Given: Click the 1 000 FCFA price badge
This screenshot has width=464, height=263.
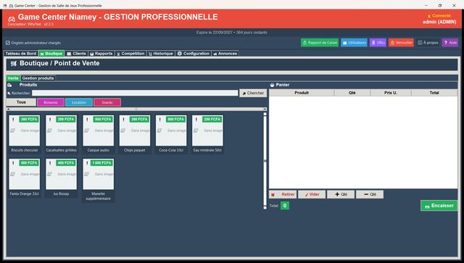Looking at the screenshot, I should [x=101, y=163].
